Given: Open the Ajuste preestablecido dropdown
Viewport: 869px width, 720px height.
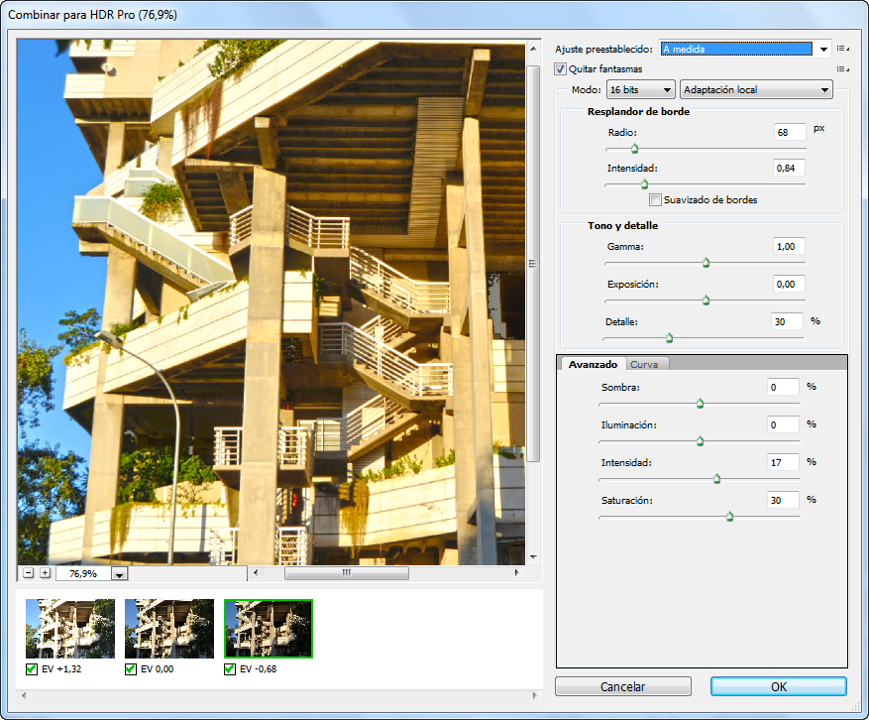Looking at the screenshot, I should click(822, 48).
